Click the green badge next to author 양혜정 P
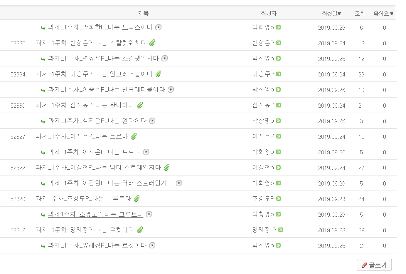The image size is (406, 274). [281, 230]
